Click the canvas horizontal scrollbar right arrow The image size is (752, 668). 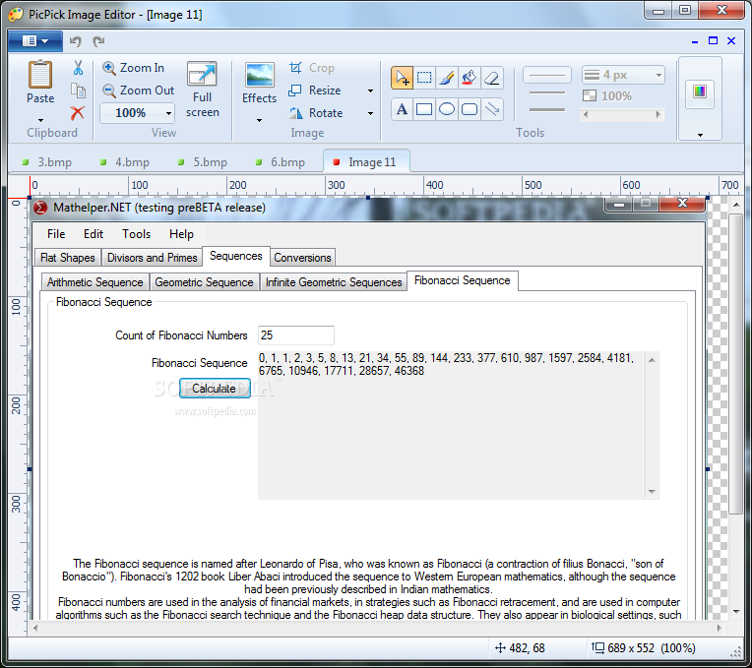click(x=719, y=628)
